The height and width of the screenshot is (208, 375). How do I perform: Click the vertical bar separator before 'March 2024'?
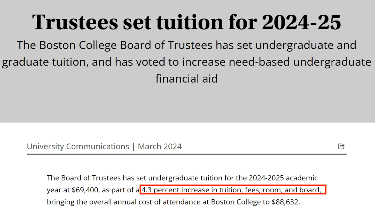[x=133, y=147]
